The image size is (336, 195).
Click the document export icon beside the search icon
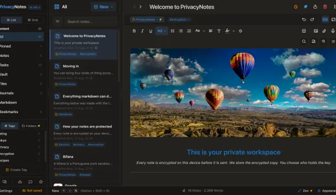click(313, 41)
